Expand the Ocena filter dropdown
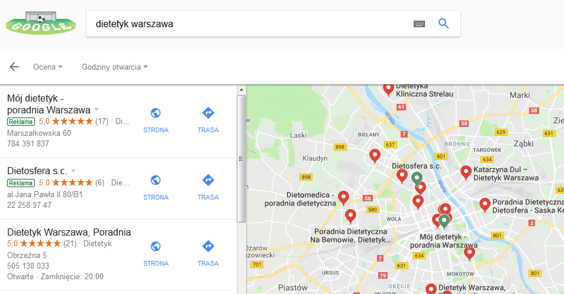Image resolution: width=564 pixels, height=294 pixels. [x=48, y=67]
